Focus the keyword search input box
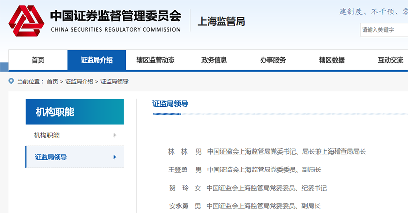 [384, 29]
